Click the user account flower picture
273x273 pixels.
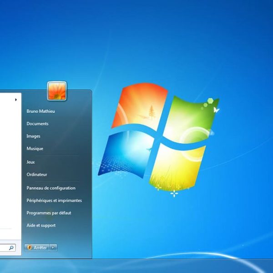coord(57,91)
